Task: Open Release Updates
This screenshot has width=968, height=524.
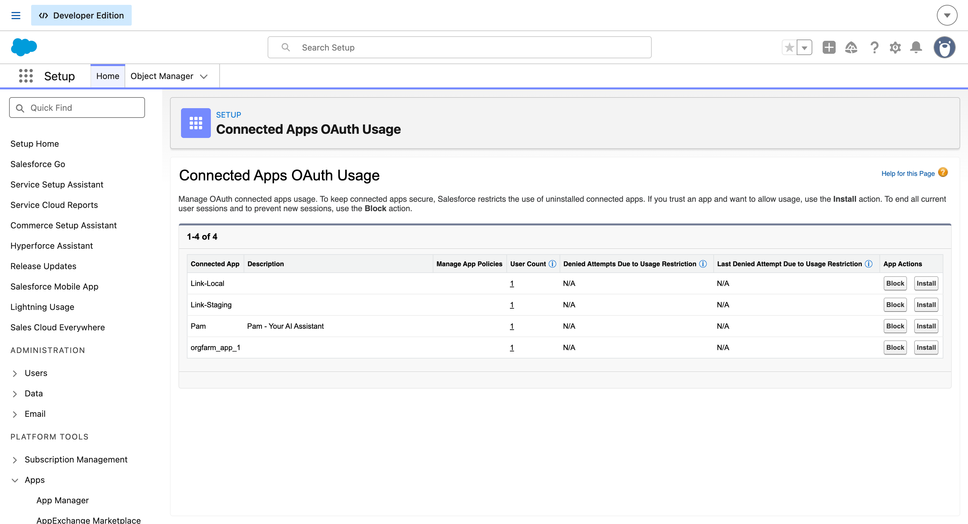Action: click(x=43, y=266)
